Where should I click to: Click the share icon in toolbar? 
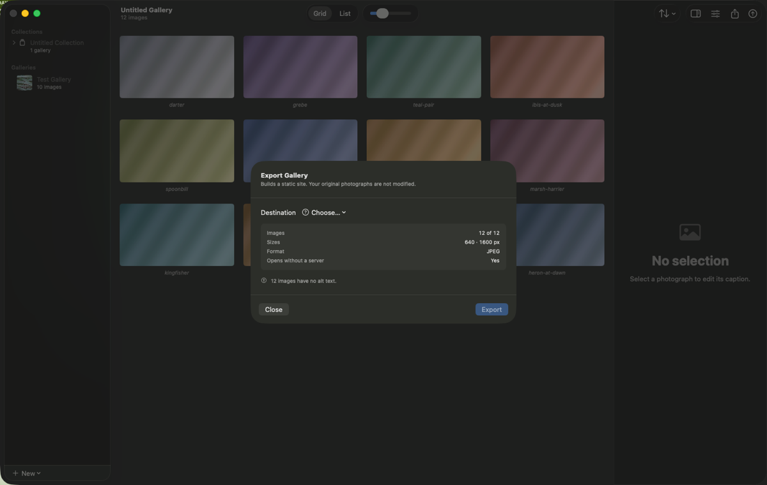[x=734, y=13]
